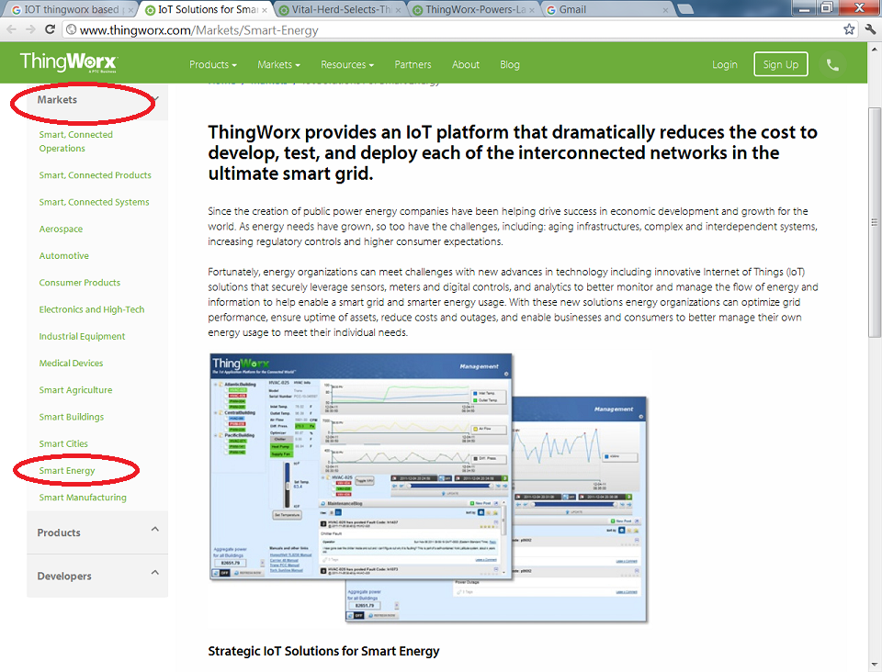882x672 pixels.
Task: Click the browser forward arrow
Action: click(x=30, y=29)
